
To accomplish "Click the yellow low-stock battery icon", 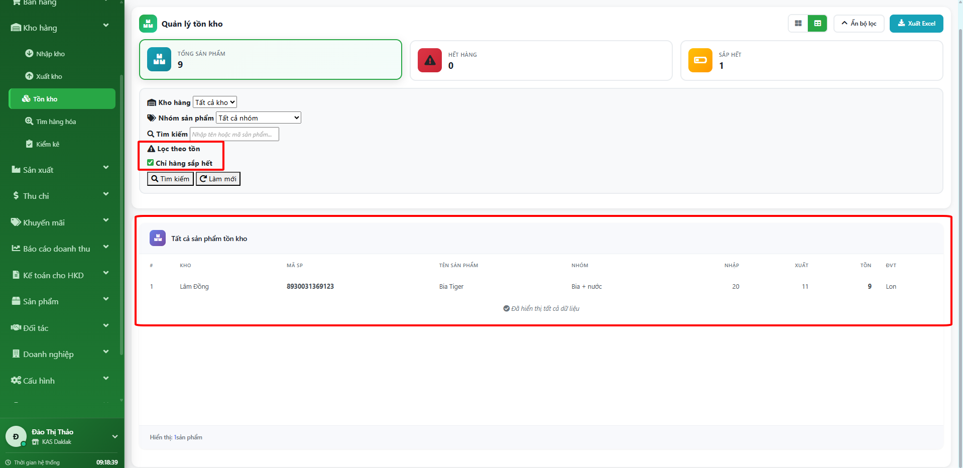I will (700, 60).
